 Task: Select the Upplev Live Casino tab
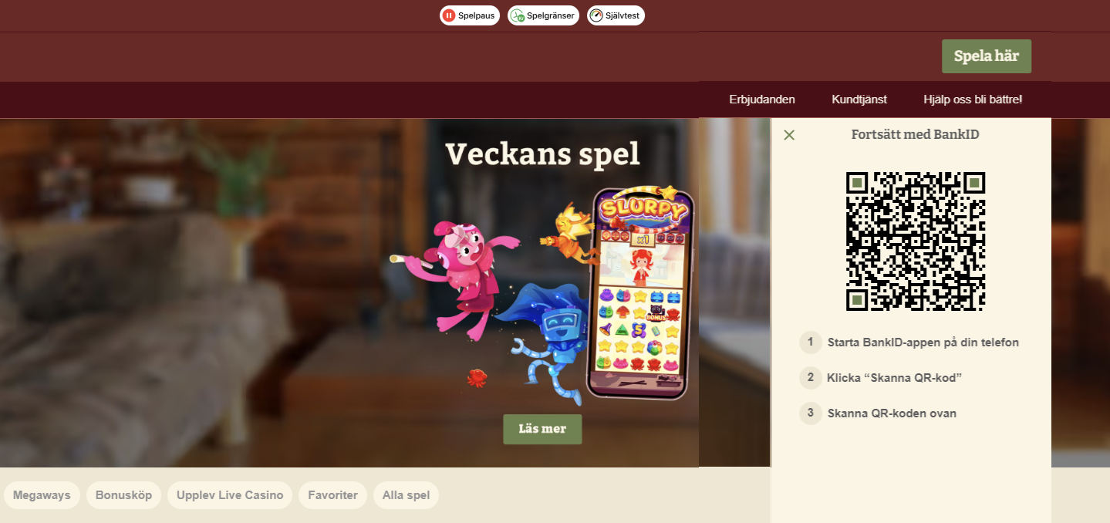pyautogui.click(x=230, y=495)
